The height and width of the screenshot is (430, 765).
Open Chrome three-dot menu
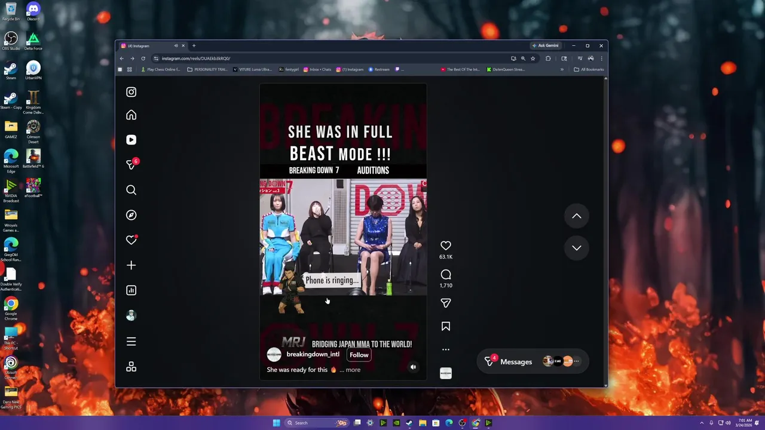click(601, 59)
